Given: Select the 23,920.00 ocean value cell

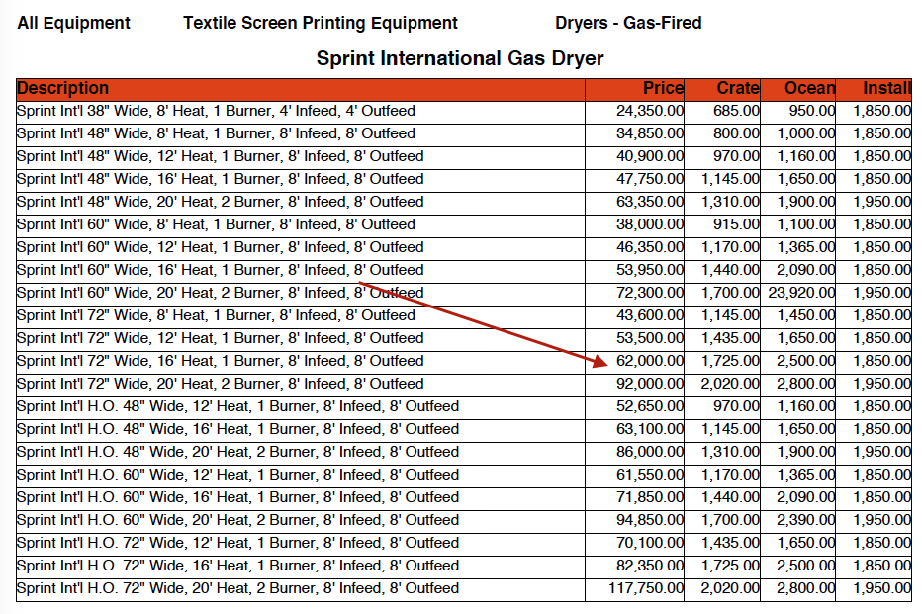Looking at the screenshot, I should coord(801,293).
